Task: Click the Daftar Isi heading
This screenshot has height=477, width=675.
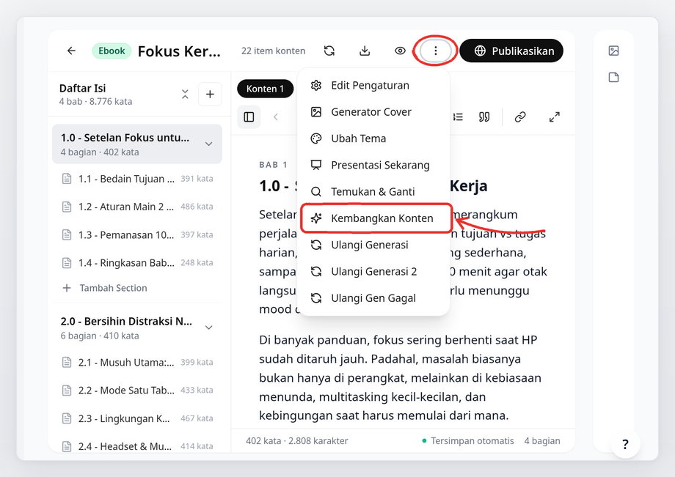Action: pyautogui.click(x=83, y=88)
